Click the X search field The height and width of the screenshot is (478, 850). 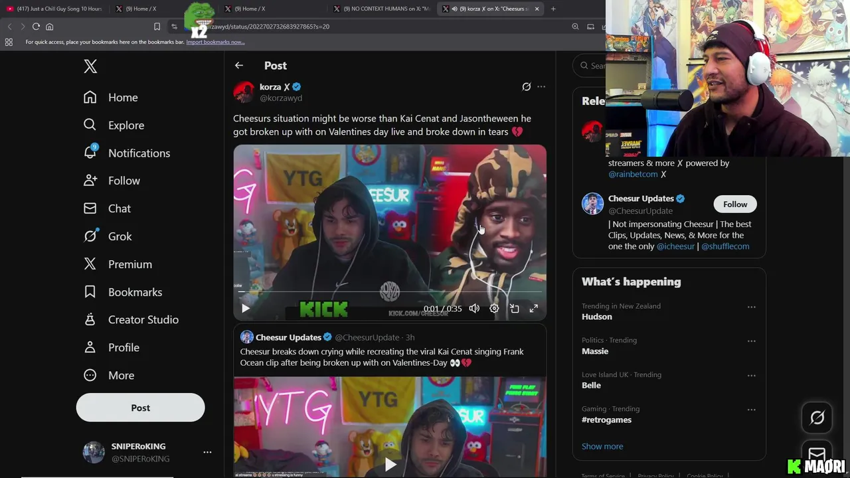[590, 66]
